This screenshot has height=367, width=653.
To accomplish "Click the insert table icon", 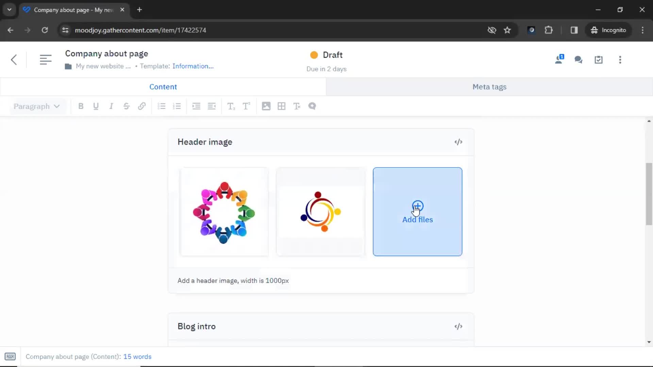I will 281,106.
